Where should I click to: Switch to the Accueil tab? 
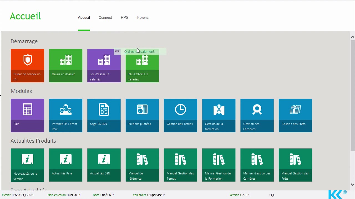tap(84, 17)
